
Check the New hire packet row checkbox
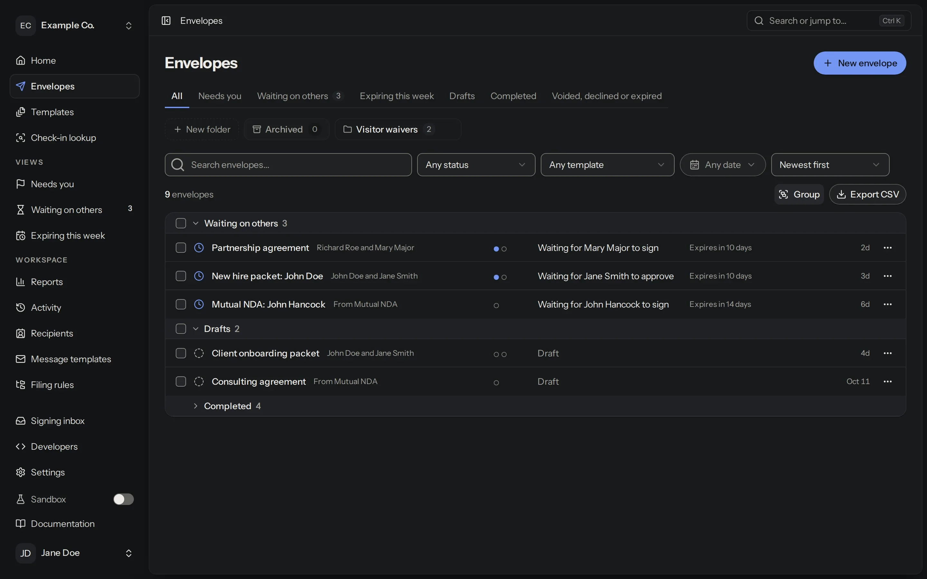(181, 276)
